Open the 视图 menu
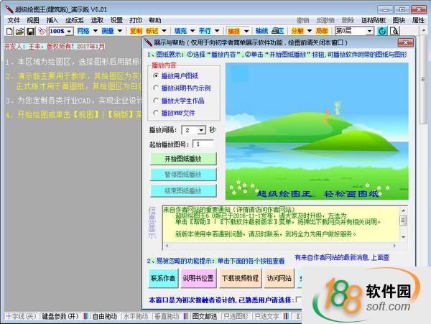The width and height of the screenshot is (431, 324). 33,20
